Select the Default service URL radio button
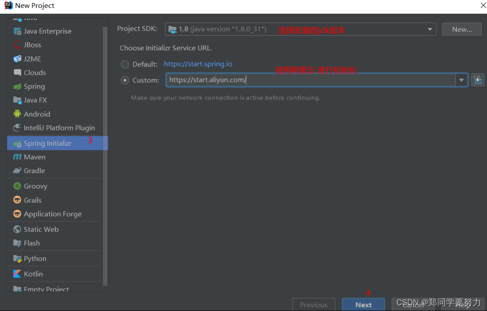The image size is (487, 311). coord(125,64)
